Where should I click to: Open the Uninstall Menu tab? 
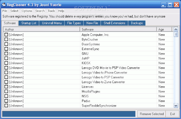[52, 23]
